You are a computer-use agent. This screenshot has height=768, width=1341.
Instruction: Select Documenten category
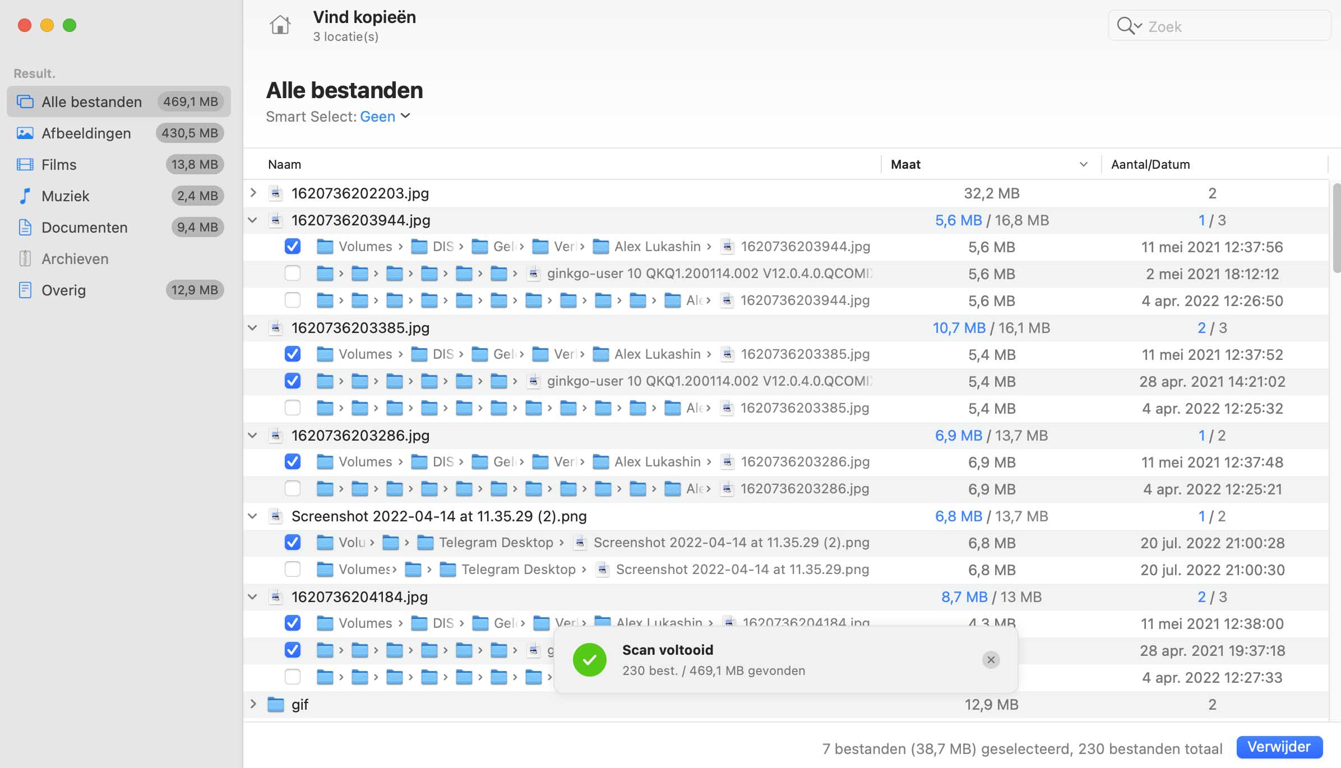pos(119,227)
